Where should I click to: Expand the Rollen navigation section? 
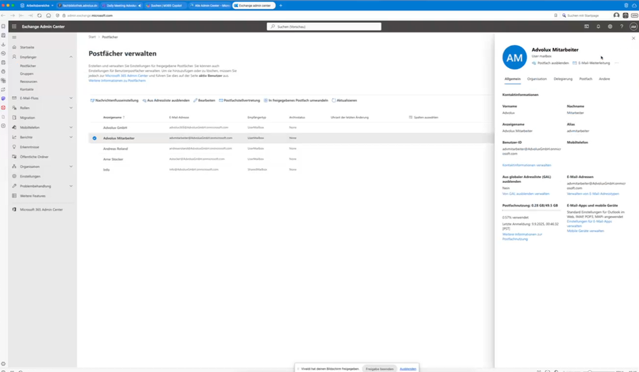pos(71,108)
